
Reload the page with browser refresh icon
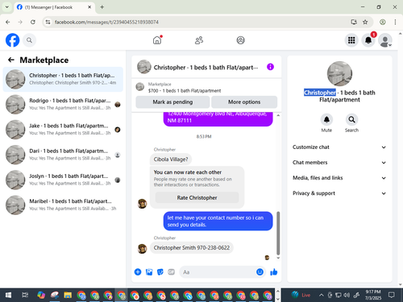33,22
